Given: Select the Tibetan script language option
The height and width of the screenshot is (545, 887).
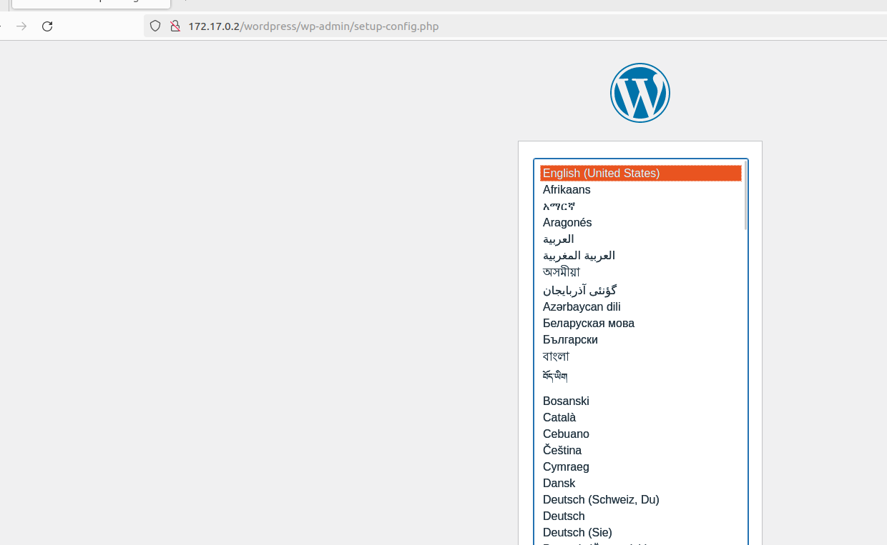Looking at the screenshot, I should [640, 376].
